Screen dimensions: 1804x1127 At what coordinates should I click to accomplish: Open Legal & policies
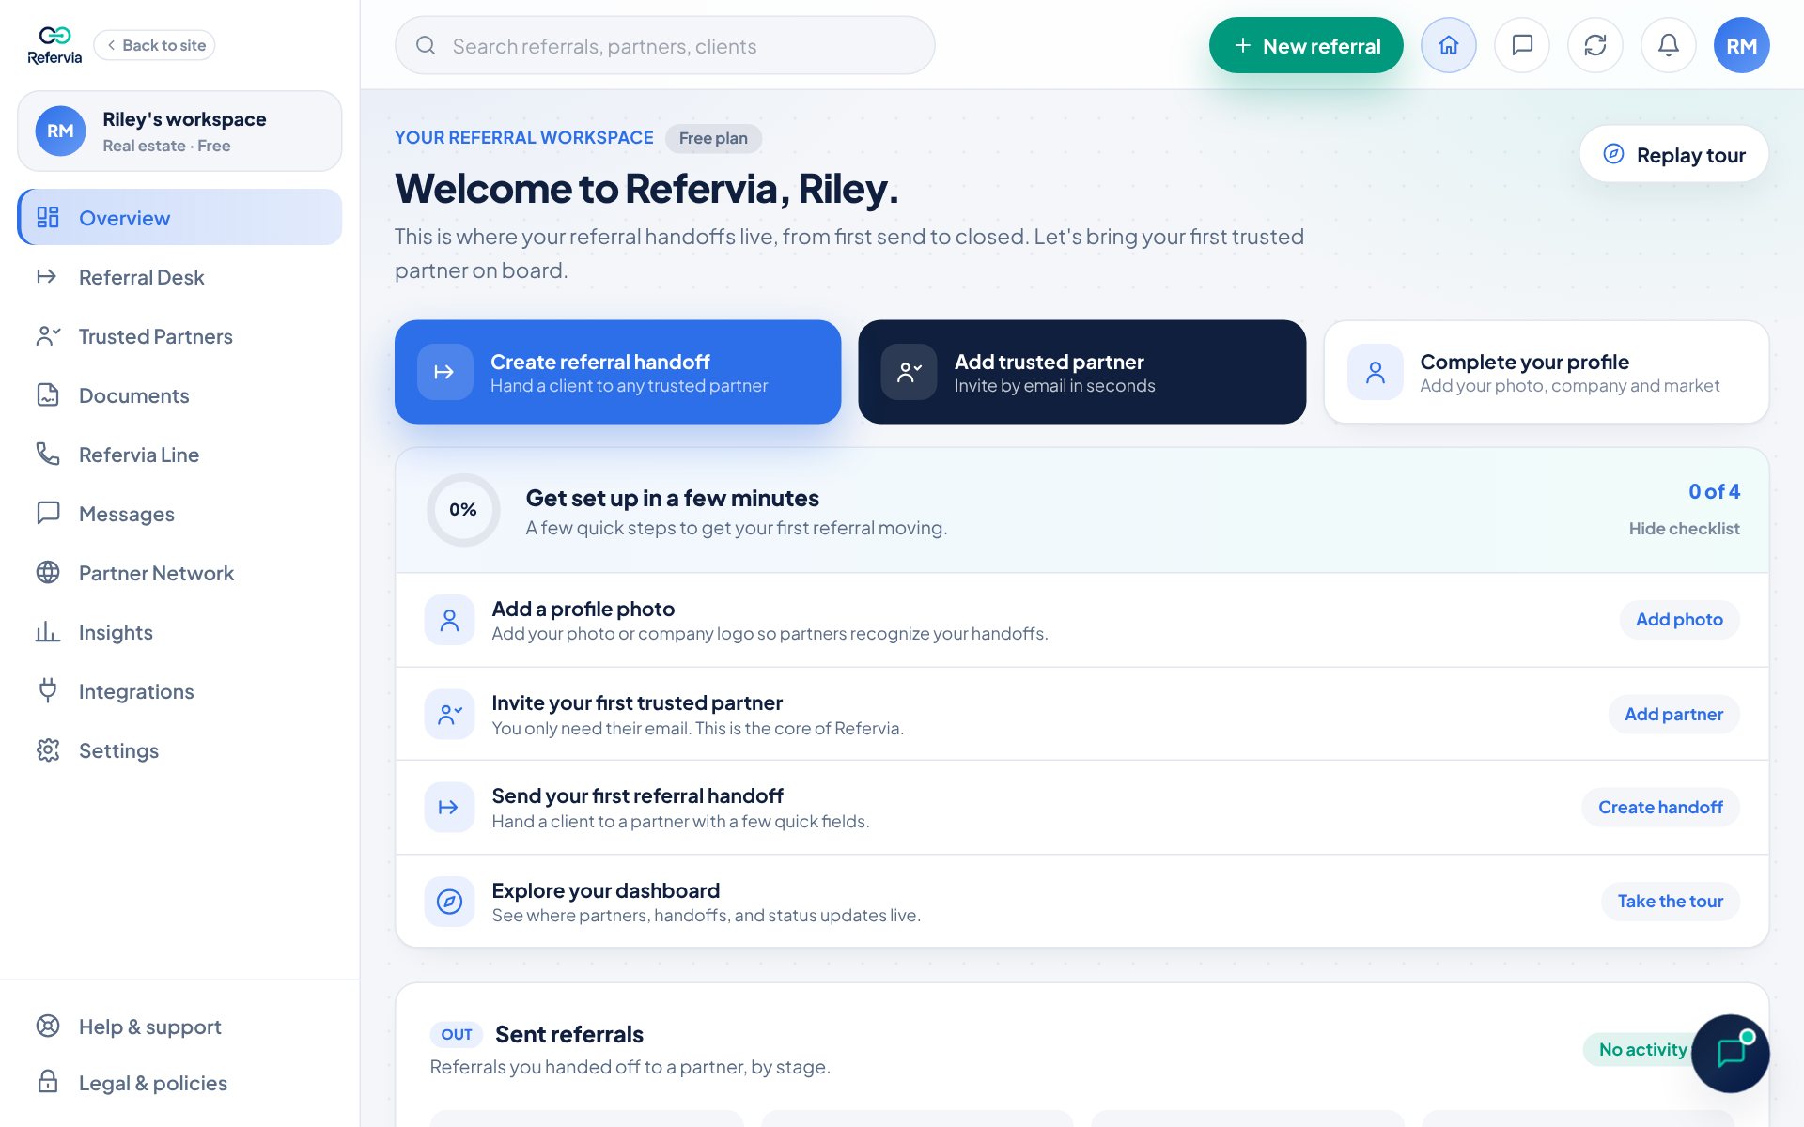(179, 1082)
